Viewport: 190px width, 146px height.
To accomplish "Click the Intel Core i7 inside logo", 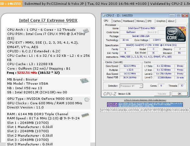I will [x=176, y=34].
